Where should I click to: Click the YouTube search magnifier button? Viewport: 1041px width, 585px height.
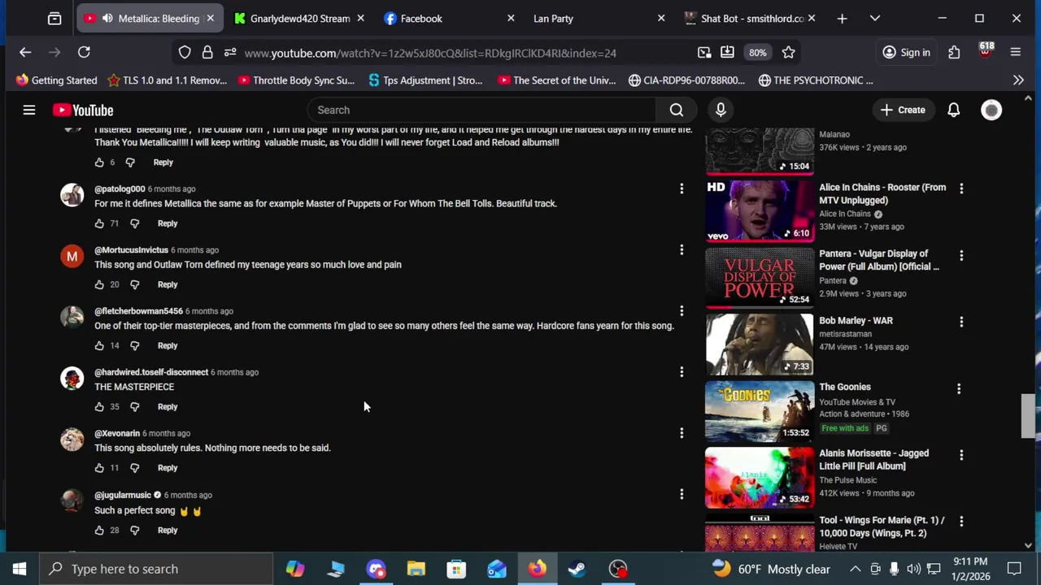pos(677,110)
